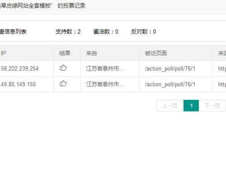Select IP address 49.85.149.150
The image size is (226, 170).
[18, 84]
